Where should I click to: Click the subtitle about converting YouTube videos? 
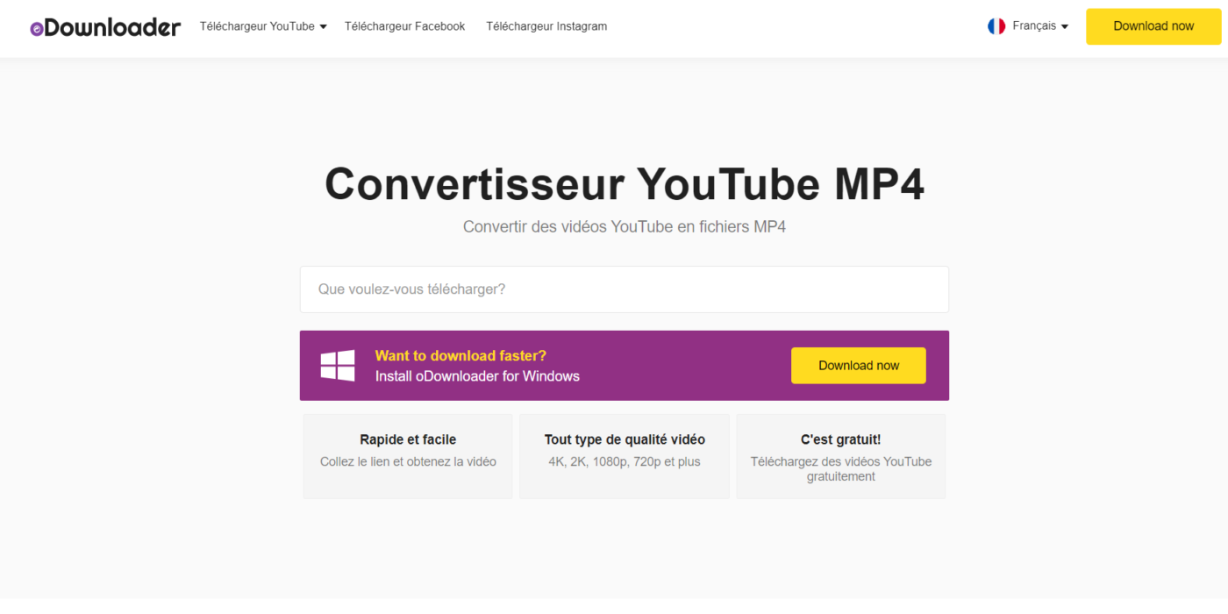click(625, 227)
